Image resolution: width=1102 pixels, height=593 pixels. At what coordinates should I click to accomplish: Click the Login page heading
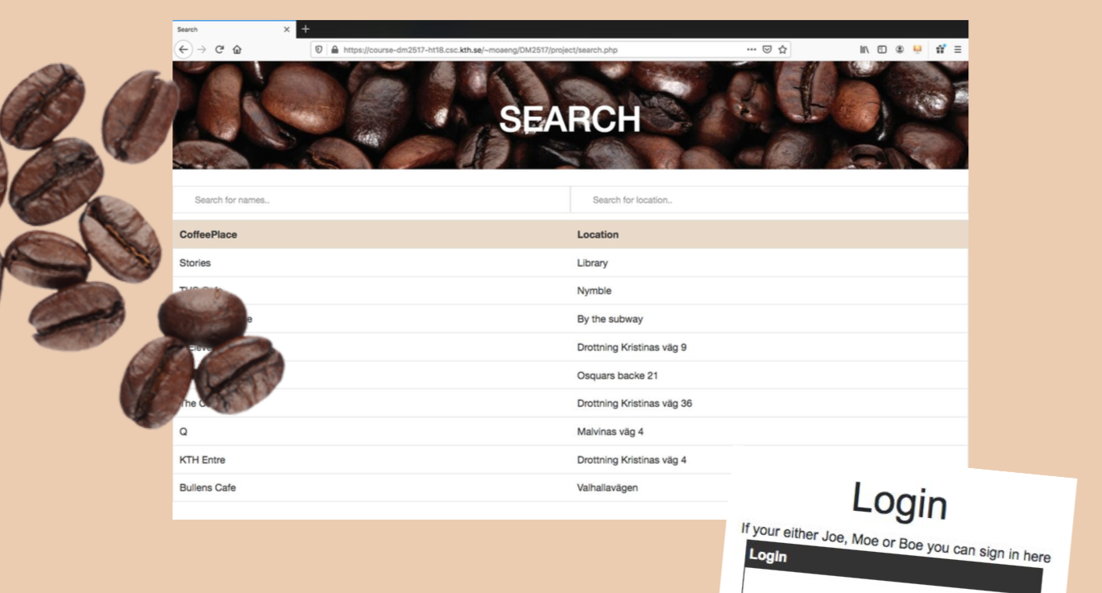click(x=900, y=501)
